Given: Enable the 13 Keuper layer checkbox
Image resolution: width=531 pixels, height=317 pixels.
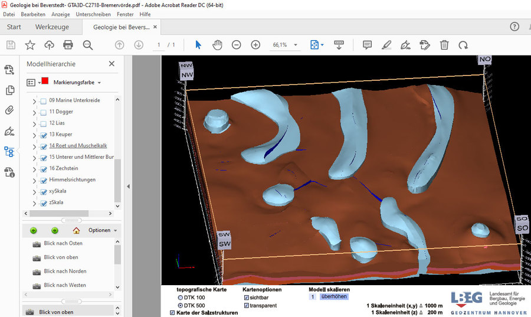Looking at the screenshot, I should (43, 135).
